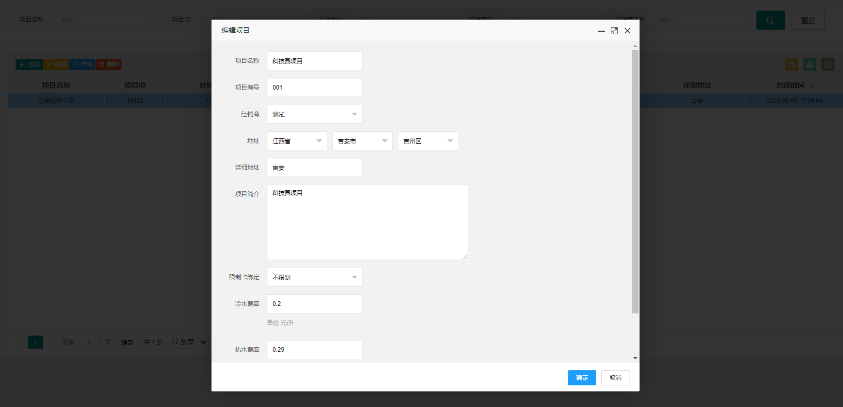The image size is (843, 407).
Task: Click the 详细地址 column header
Action: tap(697, 85)
